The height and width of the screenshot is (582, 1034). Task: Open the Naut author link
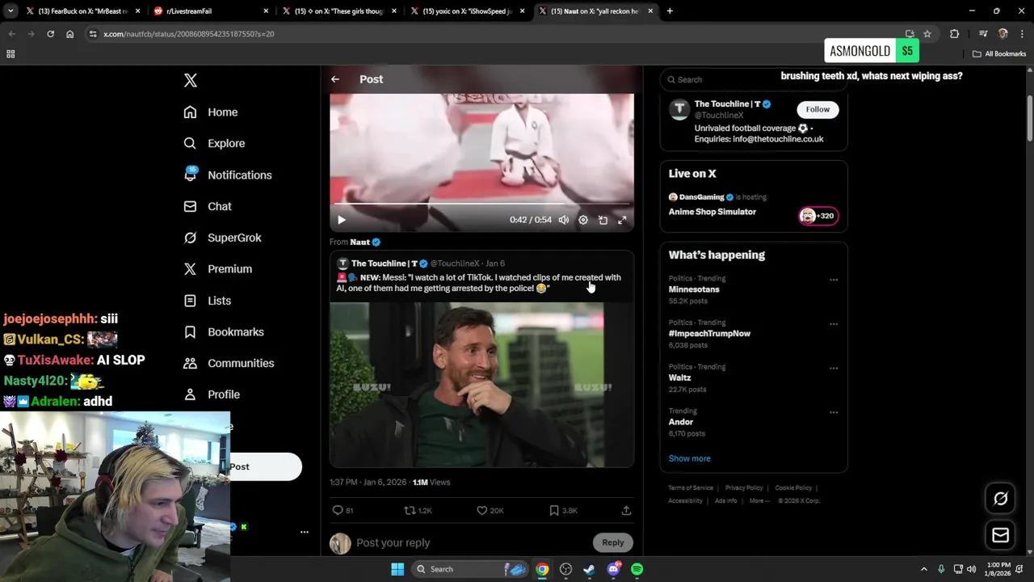[359, 242]
